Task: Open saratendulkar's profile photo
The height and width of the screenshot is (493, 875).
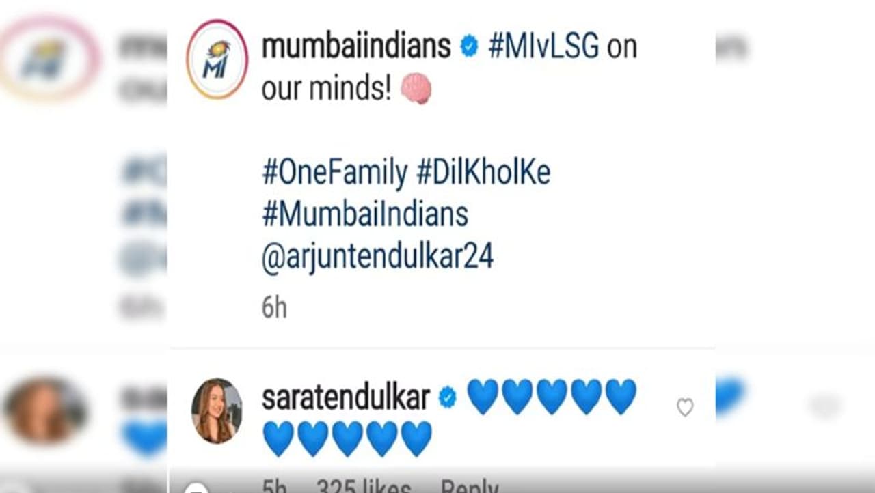Action: 217,410
